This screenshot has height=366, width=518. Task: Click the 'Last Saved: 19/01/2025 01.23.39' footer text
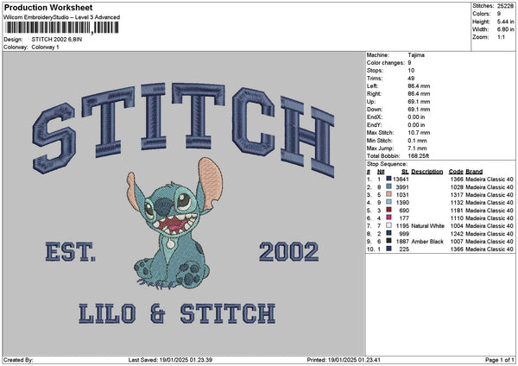tap(170, 360)
